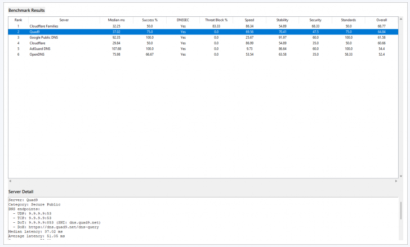Select the Cloudflare row ranked 4

(203, 43)
